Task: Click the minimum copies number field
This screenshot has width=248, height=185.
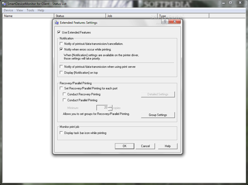Action: point(102,108)
